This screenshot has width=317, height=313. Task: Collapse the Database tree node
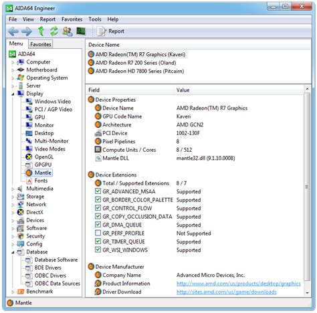pyautogui.click(x=13, y=252)
